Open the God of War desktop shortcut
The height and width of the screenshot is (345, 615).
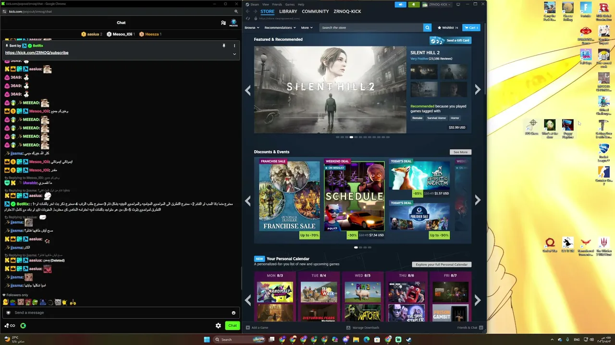click(550, 245)
